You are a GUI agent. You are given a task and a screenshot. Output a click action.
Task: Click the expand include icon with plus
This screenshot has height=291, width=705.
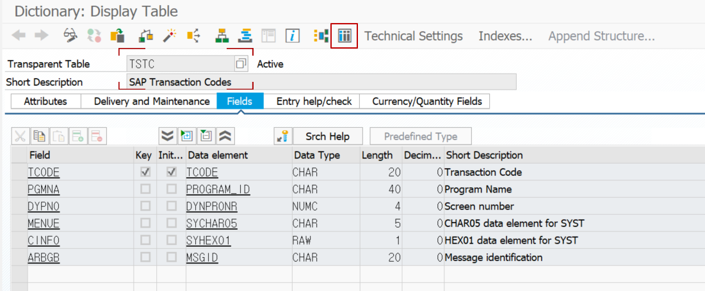pyautogui.click(x=186, y=136)
